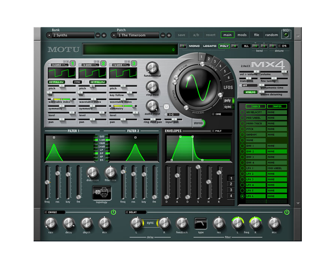
Task: Go to previous patch with Patch minus
Action: pos(163,35)
